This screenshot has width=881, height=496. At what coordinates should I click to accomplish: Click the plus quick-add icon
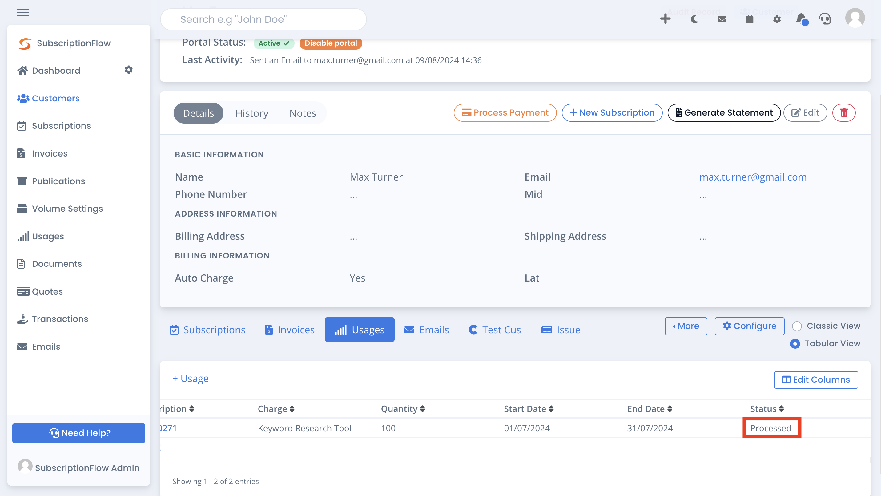pos(665,19)
